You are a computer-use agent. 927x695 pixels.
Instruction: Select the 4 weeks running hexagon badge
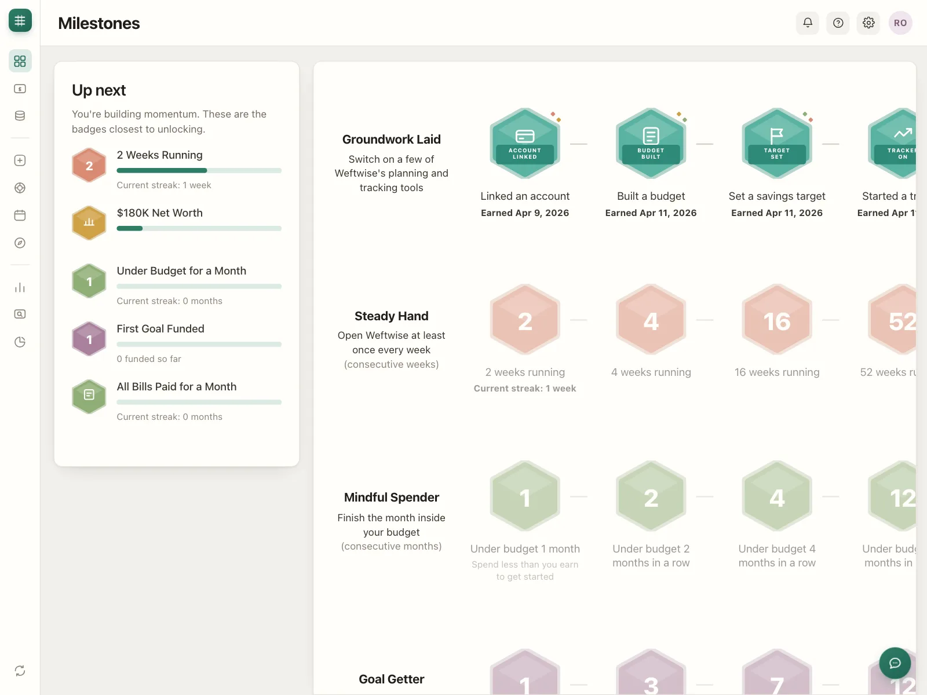[651, 320]
